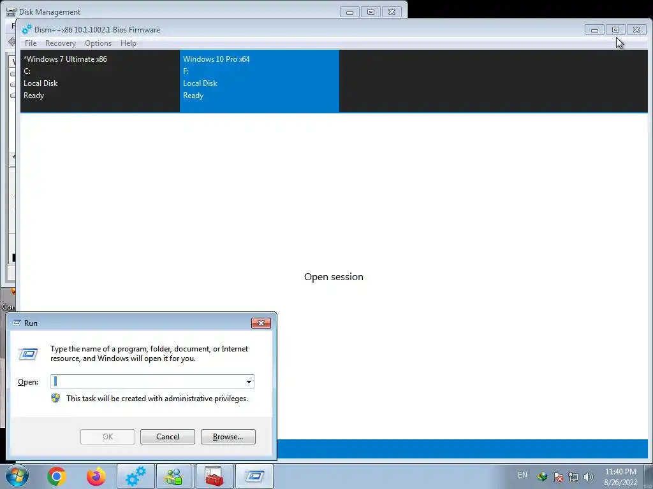The width and height of the screenshot is (653, 489).
Task: Launch Firefox from the taskbar
Action: 96,476
